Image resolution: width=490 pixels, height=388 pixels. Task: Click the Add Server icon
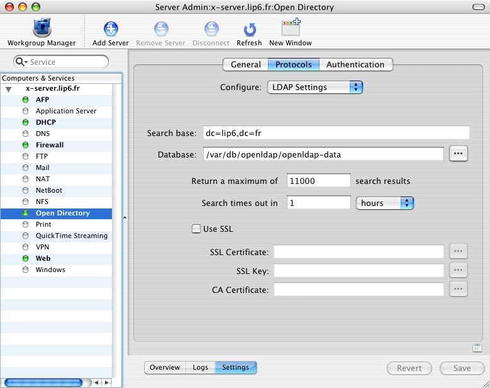(111, 29)
